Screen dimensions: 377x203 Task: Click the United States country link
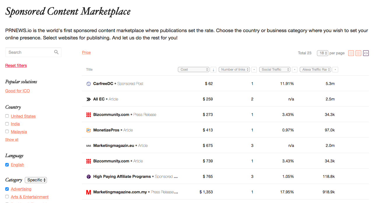(x=23, y=116)
